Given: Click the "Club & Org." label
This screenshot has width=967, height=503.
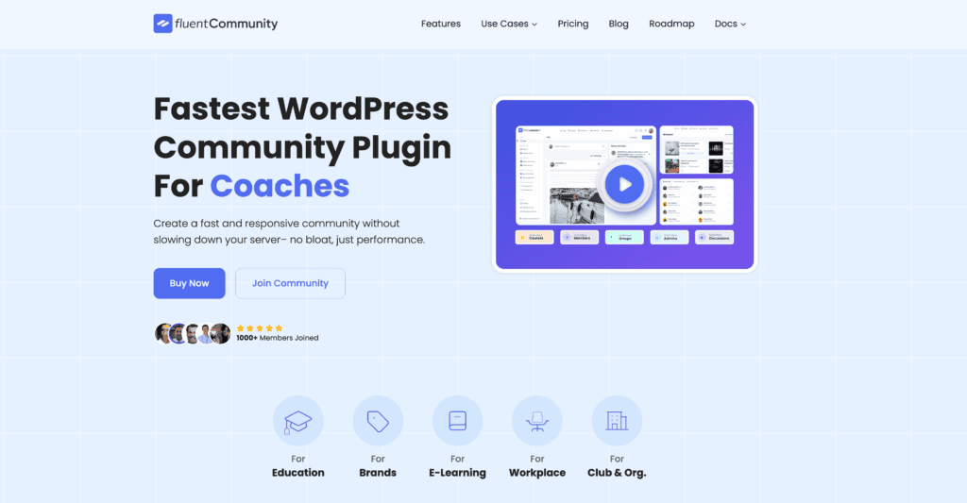Looking at the screenshot, I should pos(617,473).
